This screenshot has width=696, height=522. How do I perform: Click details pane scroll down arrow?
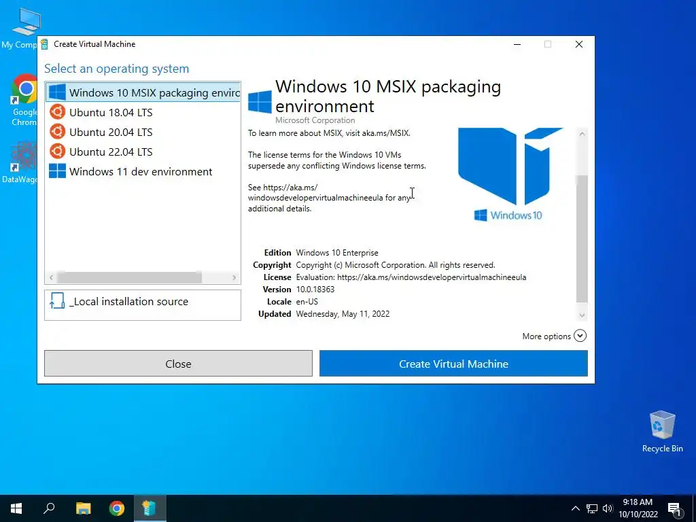tap(582, 315)
